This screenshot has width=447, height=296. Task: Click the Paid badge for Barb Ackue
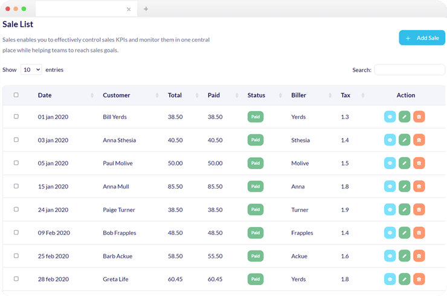pyautogui.click(x=256, y=256)
